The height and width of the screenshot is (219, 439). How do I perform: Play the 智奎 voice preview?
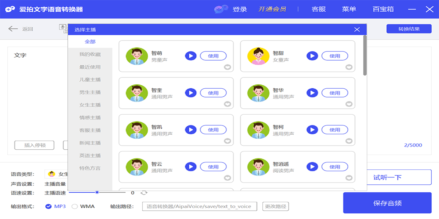(x=191, y=93)
